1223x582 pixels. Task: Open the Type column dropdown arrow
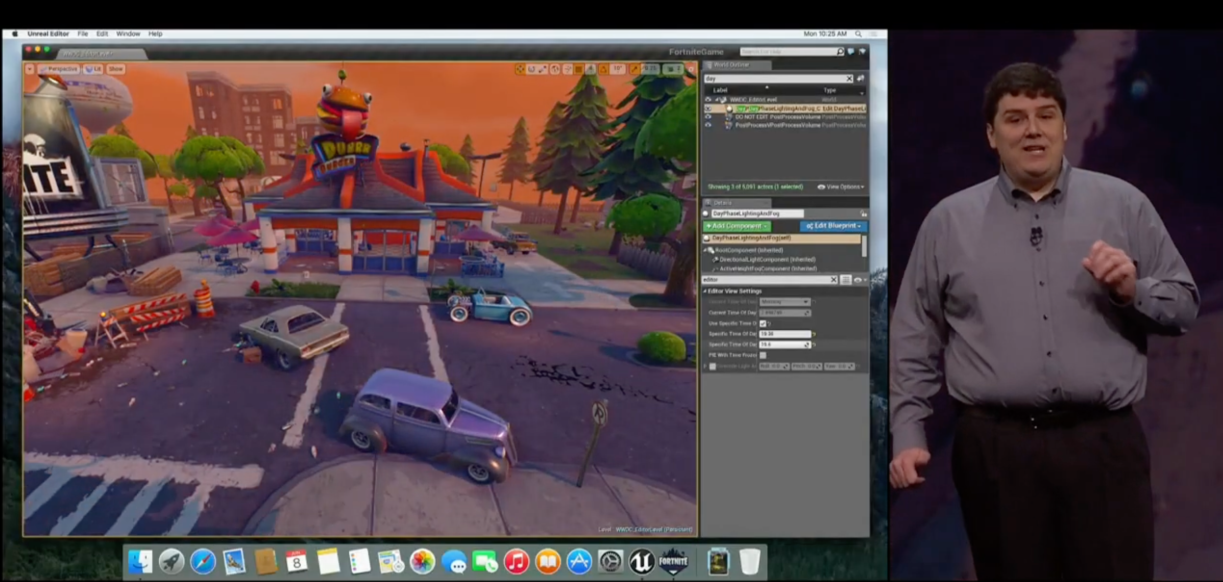(862, 93)
